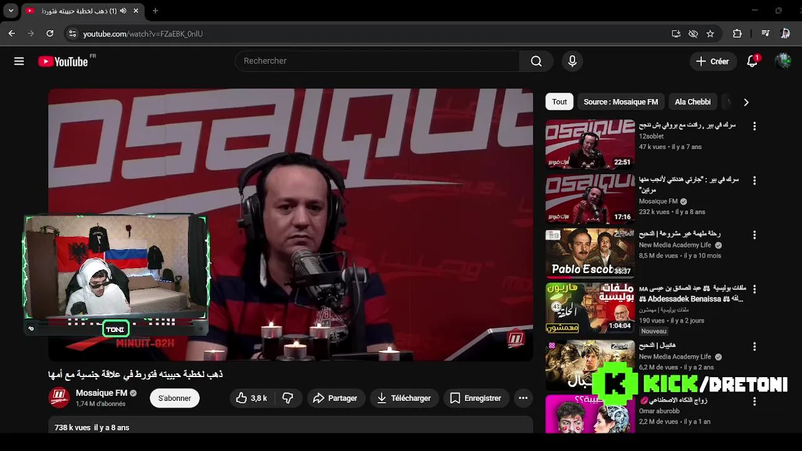Open the 12soblet channel name
Image resolution: width=802 pixels, height=451 pixels.
[652, 136]
